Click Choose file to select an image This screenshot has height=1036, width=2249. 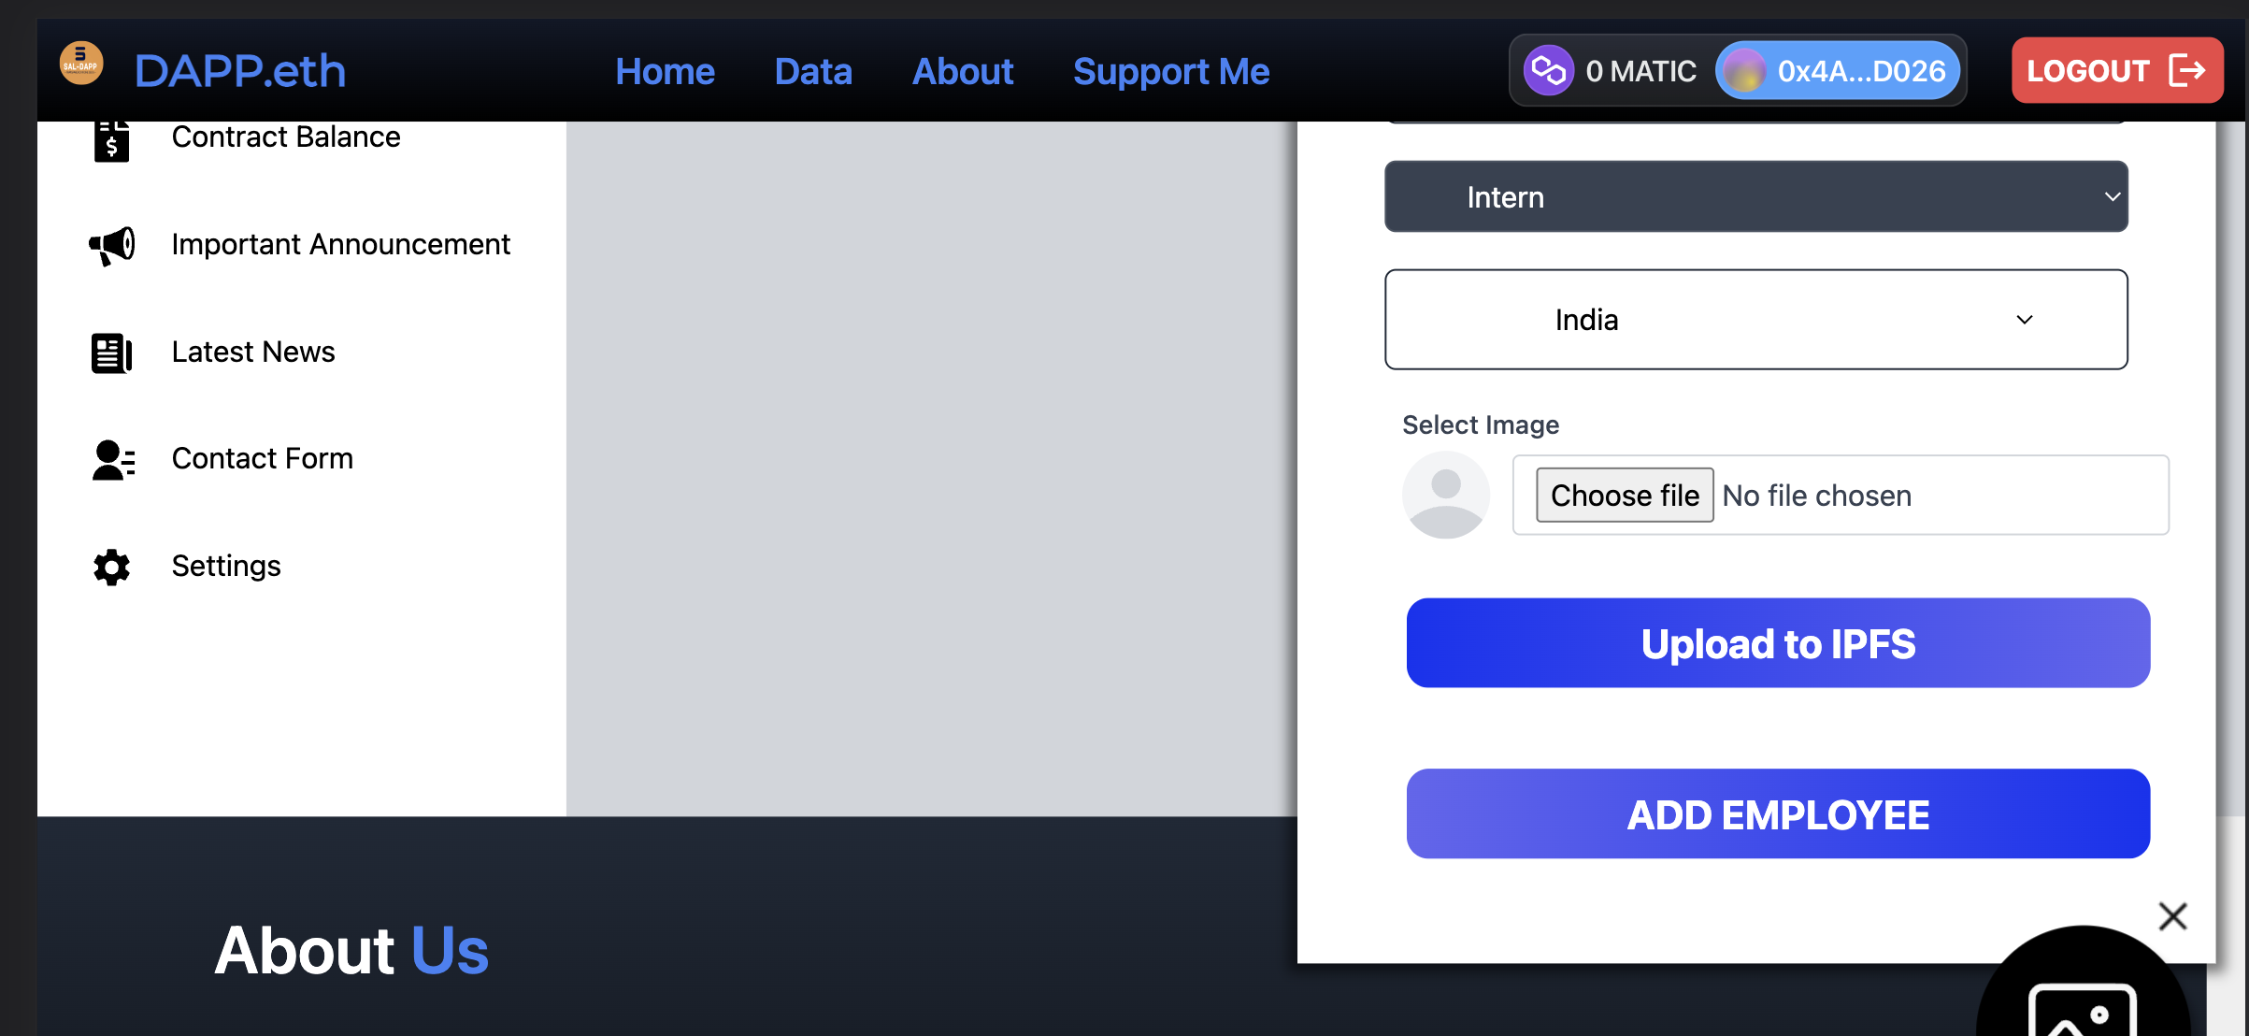point(1624,495)
